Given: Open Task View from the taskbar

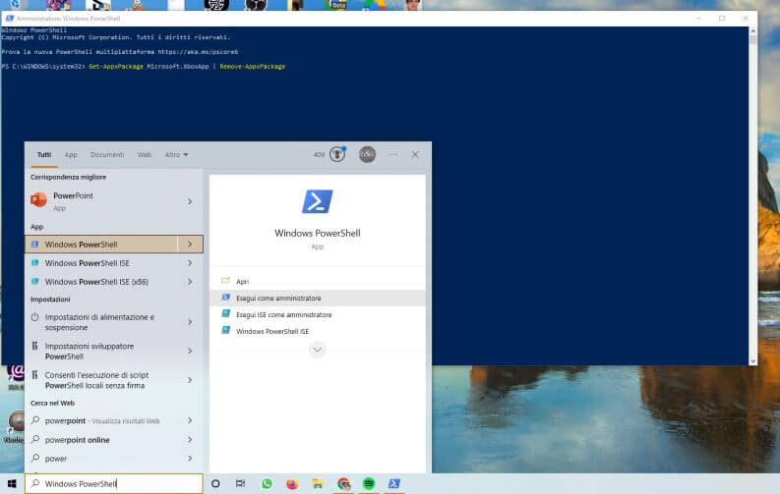Looking at the screenshot, I should pos(240,483).
